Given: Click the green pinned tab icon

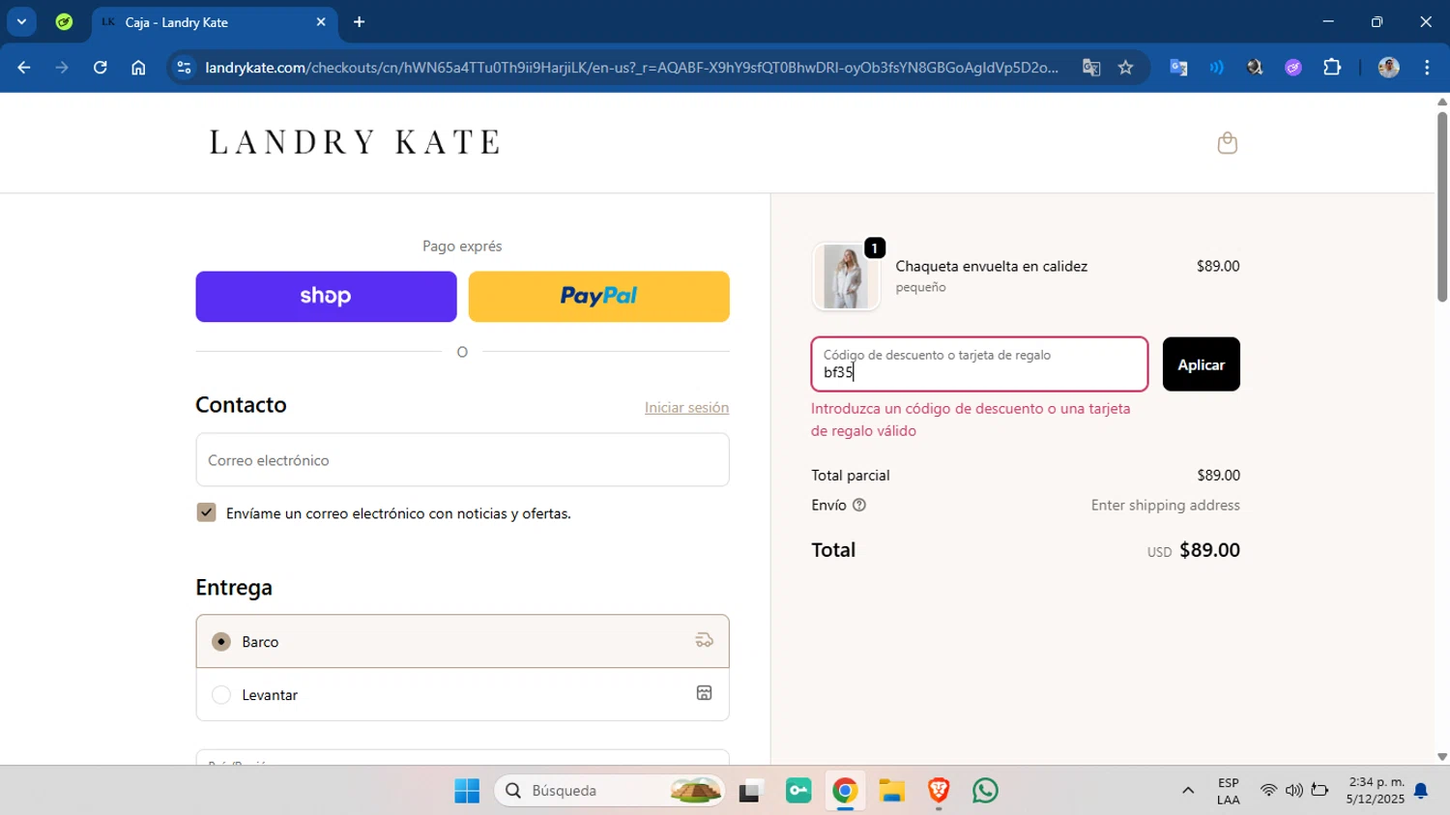Looking at the screenshot, I should coord(64,22).
